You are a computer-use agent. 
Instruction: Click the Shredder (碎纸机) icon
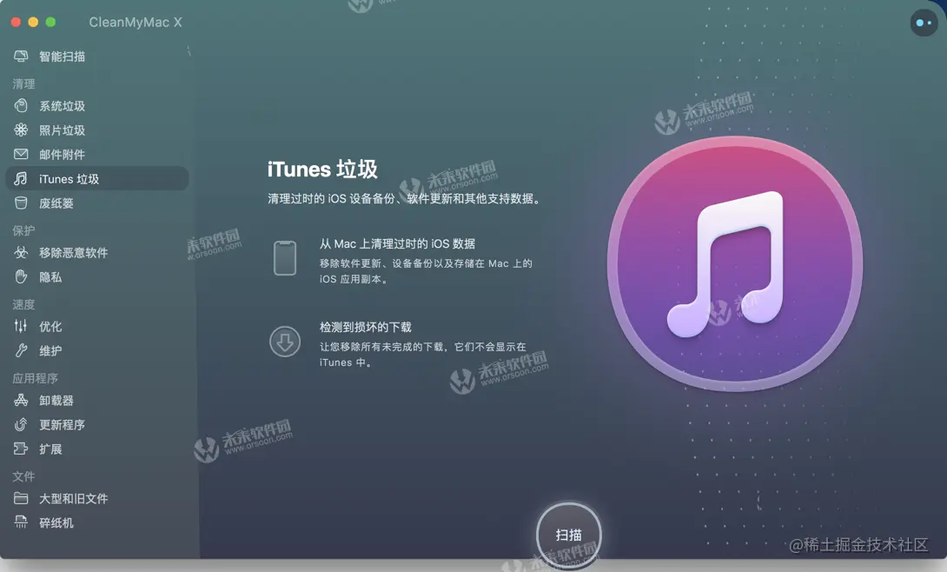pyautogui.click(x=21, y=522)
